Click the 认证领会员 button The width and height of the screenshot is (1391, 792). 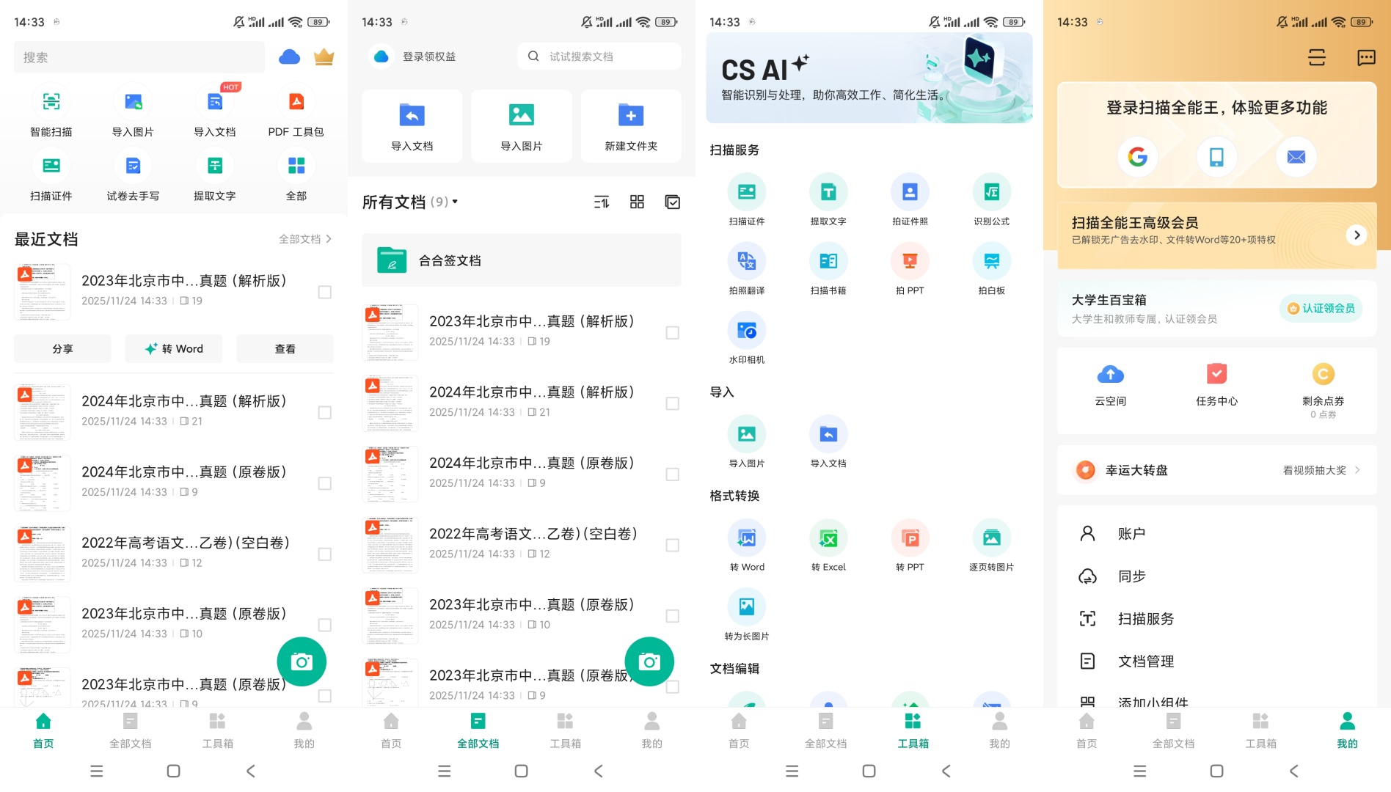(x=1321, y=309)
